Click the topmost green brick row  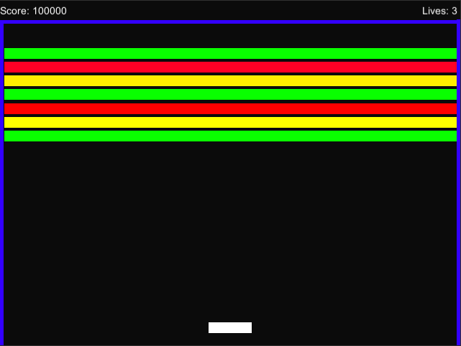click(230, 53)
